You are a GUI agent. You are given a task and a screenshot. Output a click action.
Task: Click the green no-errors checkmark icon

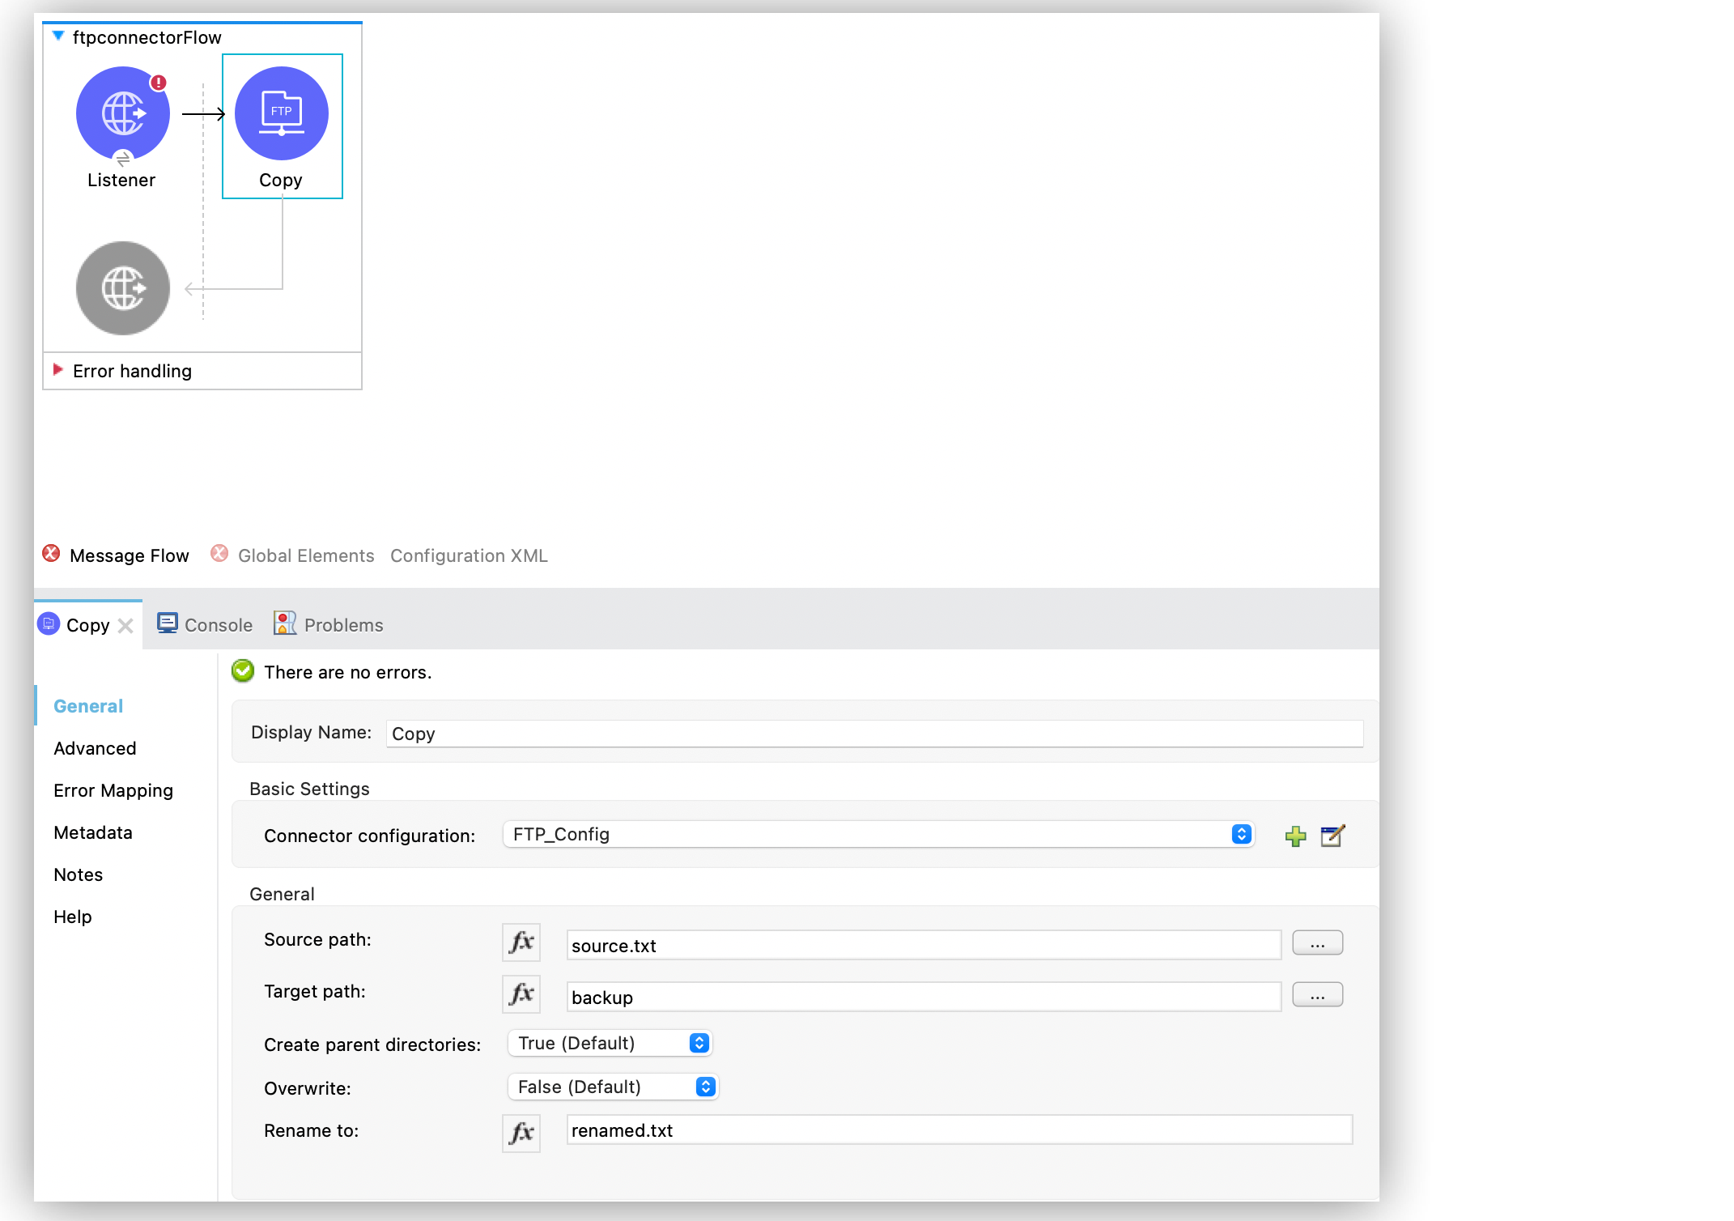click(x=243, y=671)
